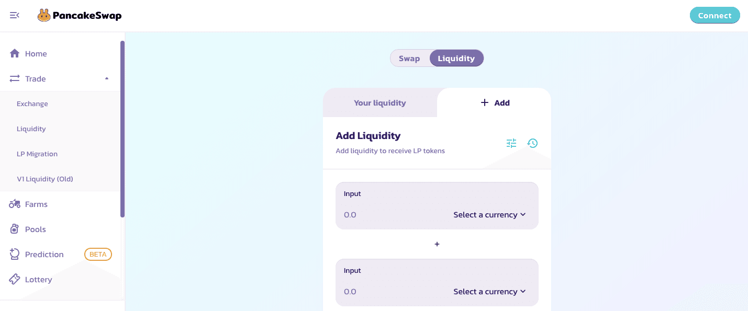Switch to Your liquidity tab

coord(380,103)
